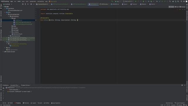Open the Logcat tool window

pyautogui.click(x=33, y=103)
